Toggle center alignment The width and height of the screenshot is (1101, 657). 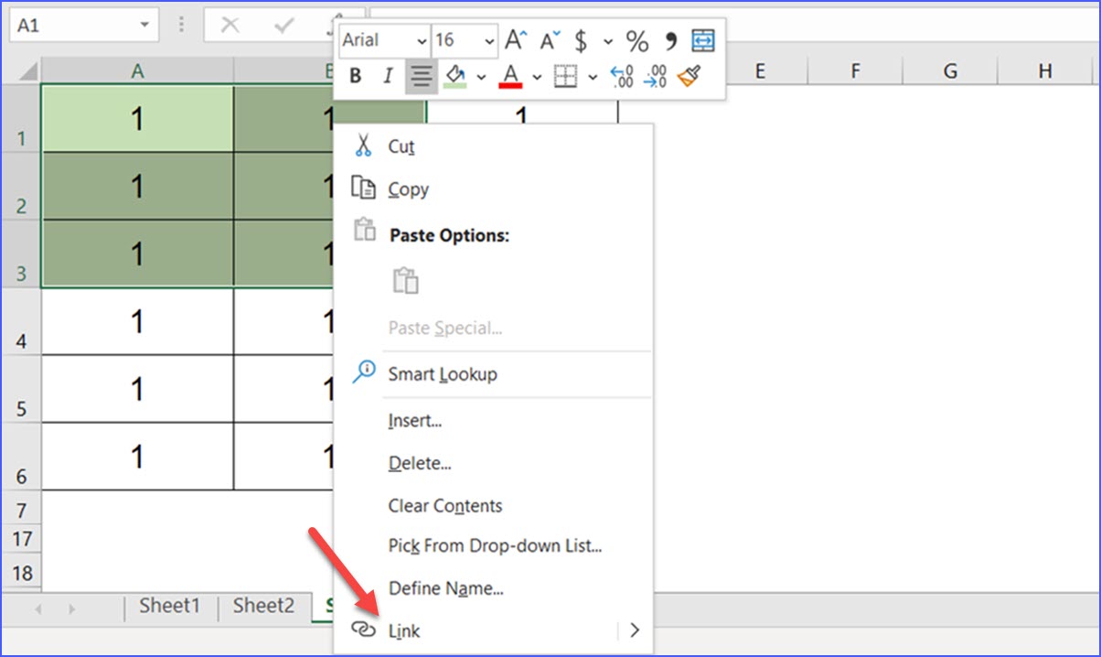click(421, 77)
